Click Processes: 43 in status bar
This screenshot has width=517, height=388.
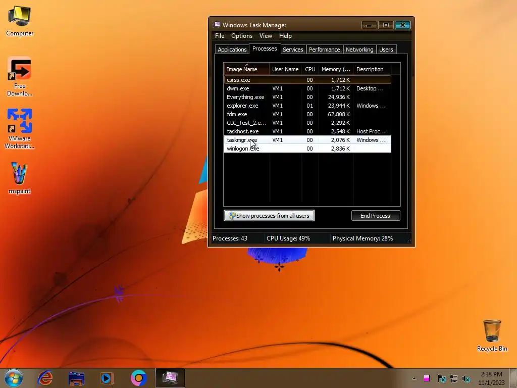pos(230,238)
